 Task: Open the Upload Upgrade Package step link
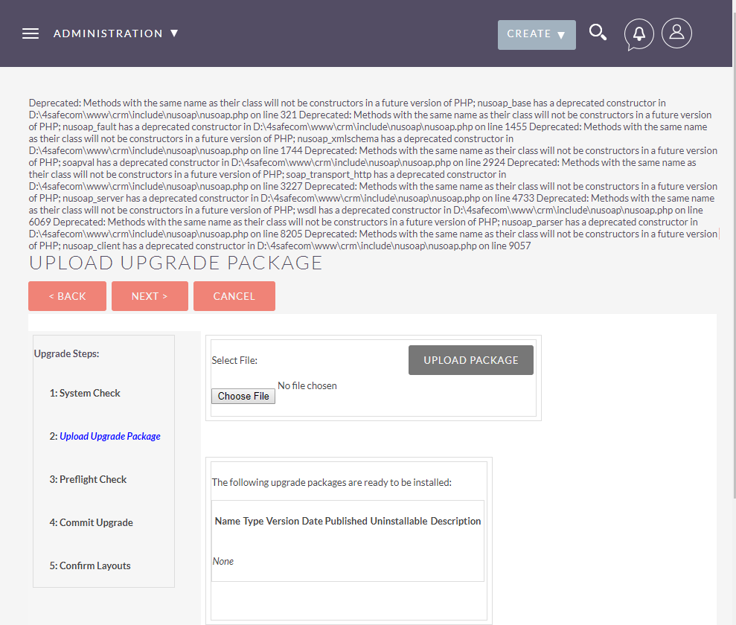pos(110,436)
